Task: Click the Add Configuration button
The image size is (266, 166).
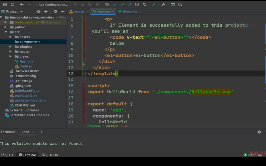Action: (x=53, y=5)
